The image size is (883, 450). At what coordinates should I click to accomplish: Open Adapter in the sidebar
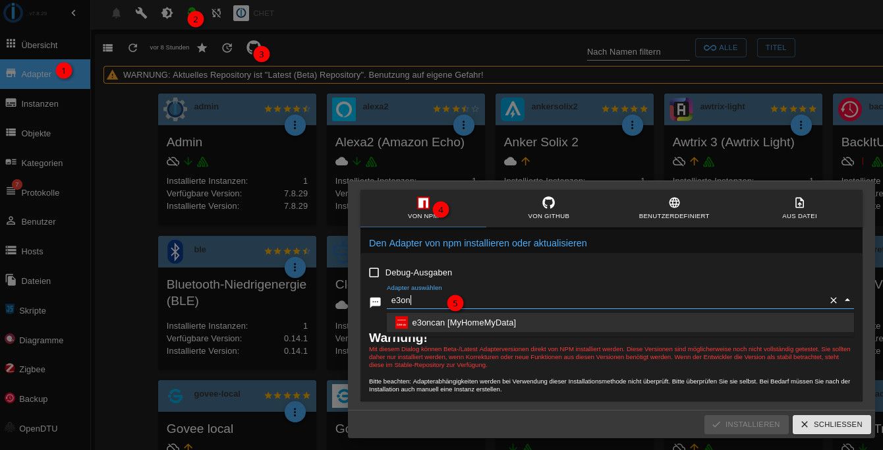pos(45,74)
